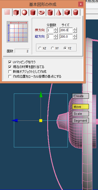
Task: Check 新規オブジェクトとして作成 option
Action: (x=10, y=72)
